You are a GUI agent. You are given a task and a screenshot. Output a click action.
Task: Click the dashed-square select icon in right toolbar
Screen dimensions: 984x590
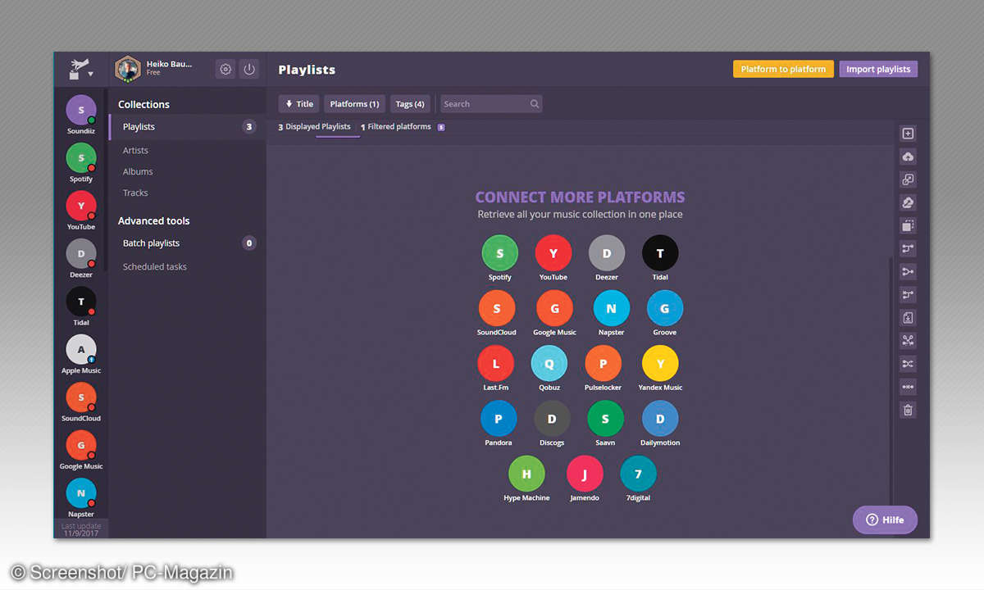tap(908, 225)
